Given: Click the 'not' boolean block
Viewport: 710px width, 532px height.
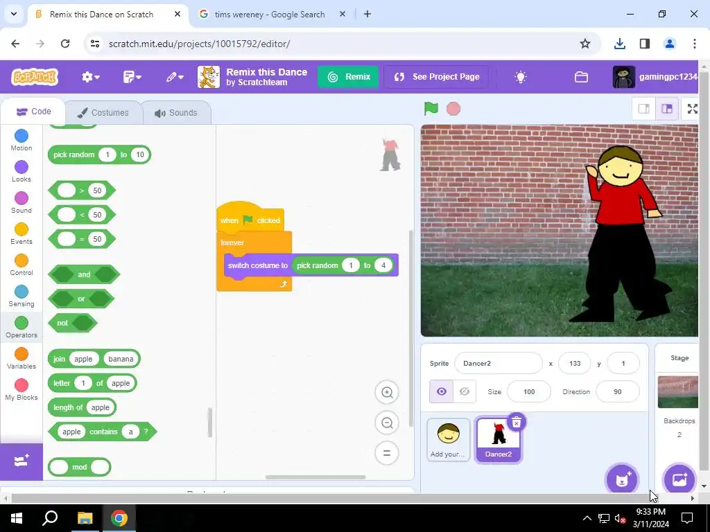Looking at the screenshot, I should pyautogui.click(x=62, y=323).
